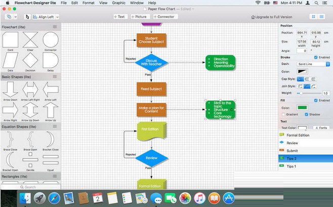Enable the Gradient fill checkbox

point(283,114)
